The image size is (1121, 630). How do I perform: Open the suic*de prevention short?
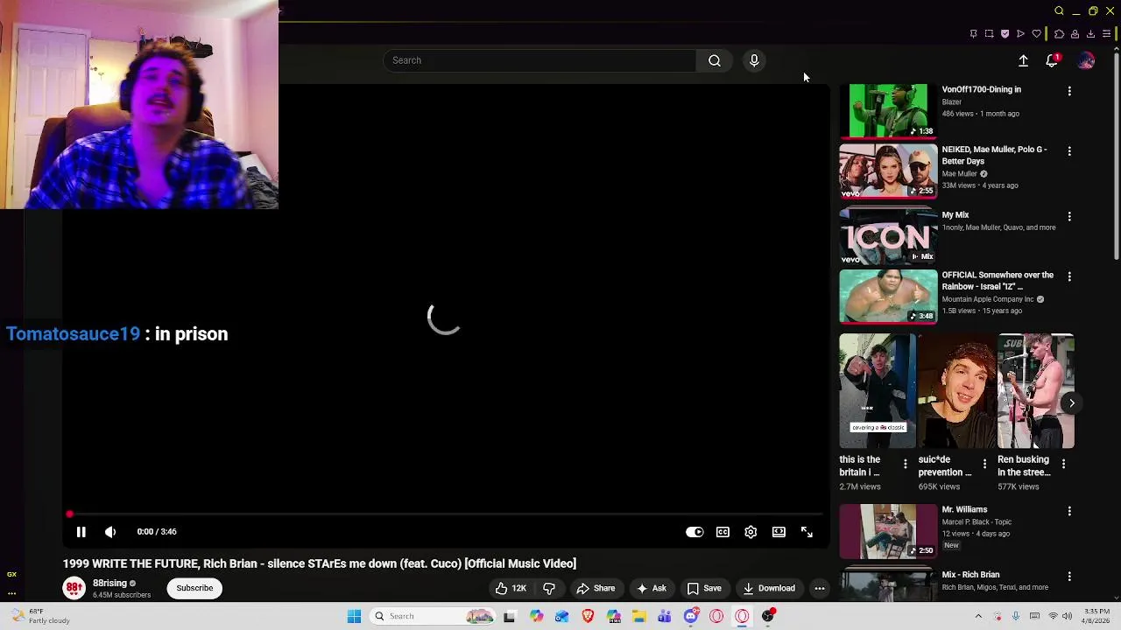point(957,391)
